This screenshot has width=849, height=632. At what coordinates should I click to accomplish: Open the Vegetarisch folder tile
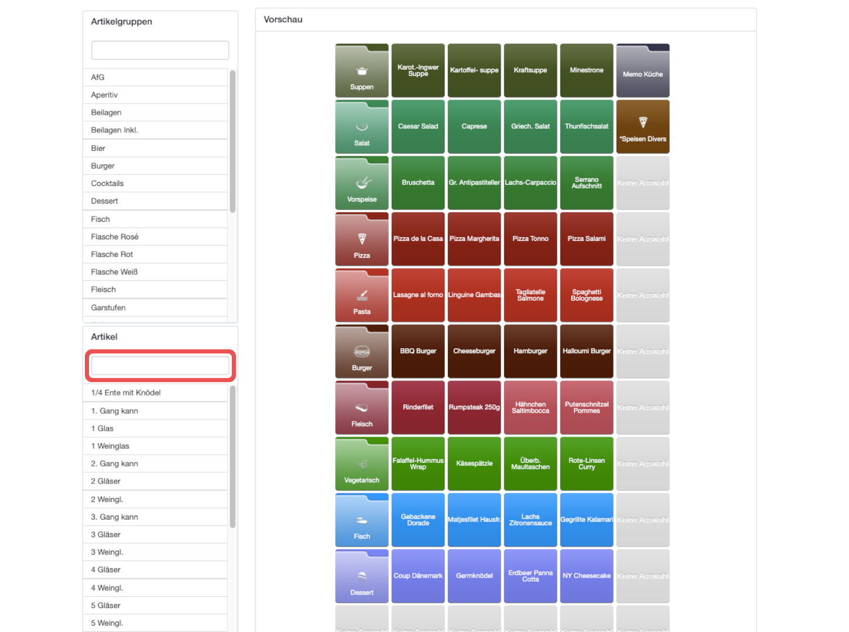click(362, 463)
